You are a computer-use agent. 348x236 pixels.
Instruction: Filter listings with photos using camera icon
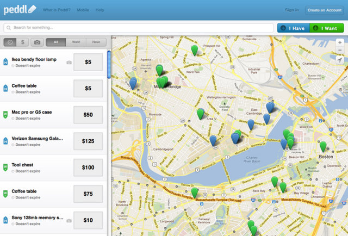click(37, 42)
